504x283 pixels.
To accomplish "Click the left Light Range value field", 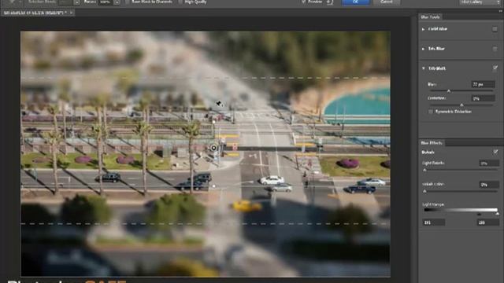I will click(x=433, y=222).
